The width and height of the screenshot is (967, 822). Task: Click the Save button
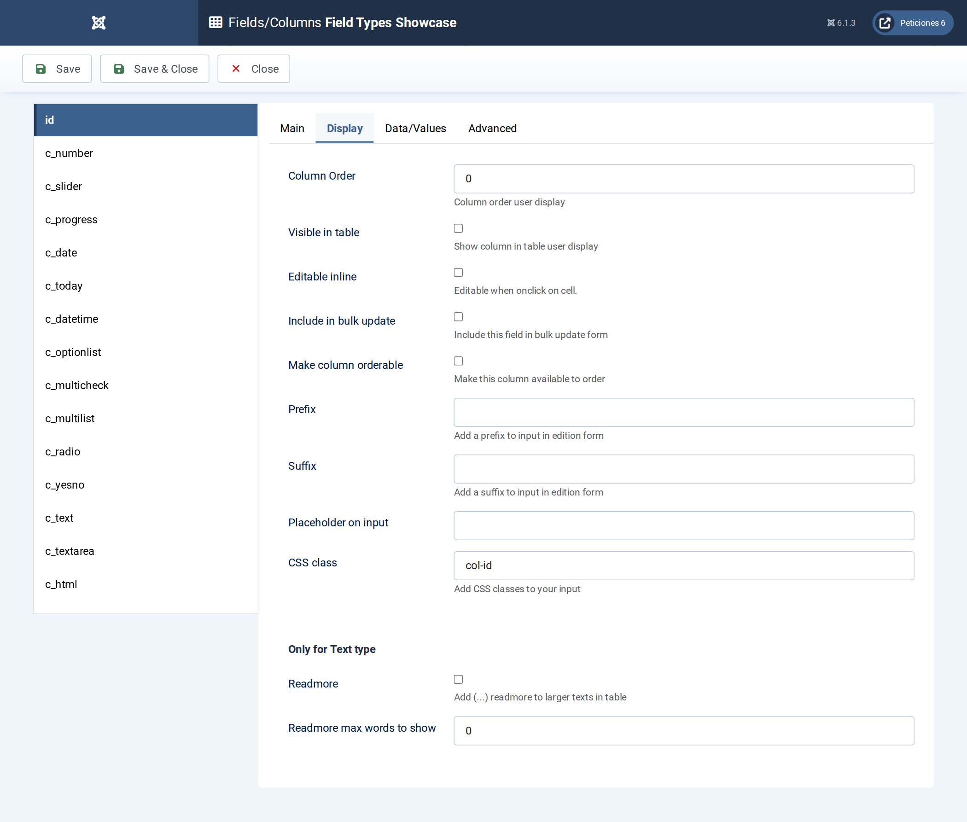(x=57, y=69)
